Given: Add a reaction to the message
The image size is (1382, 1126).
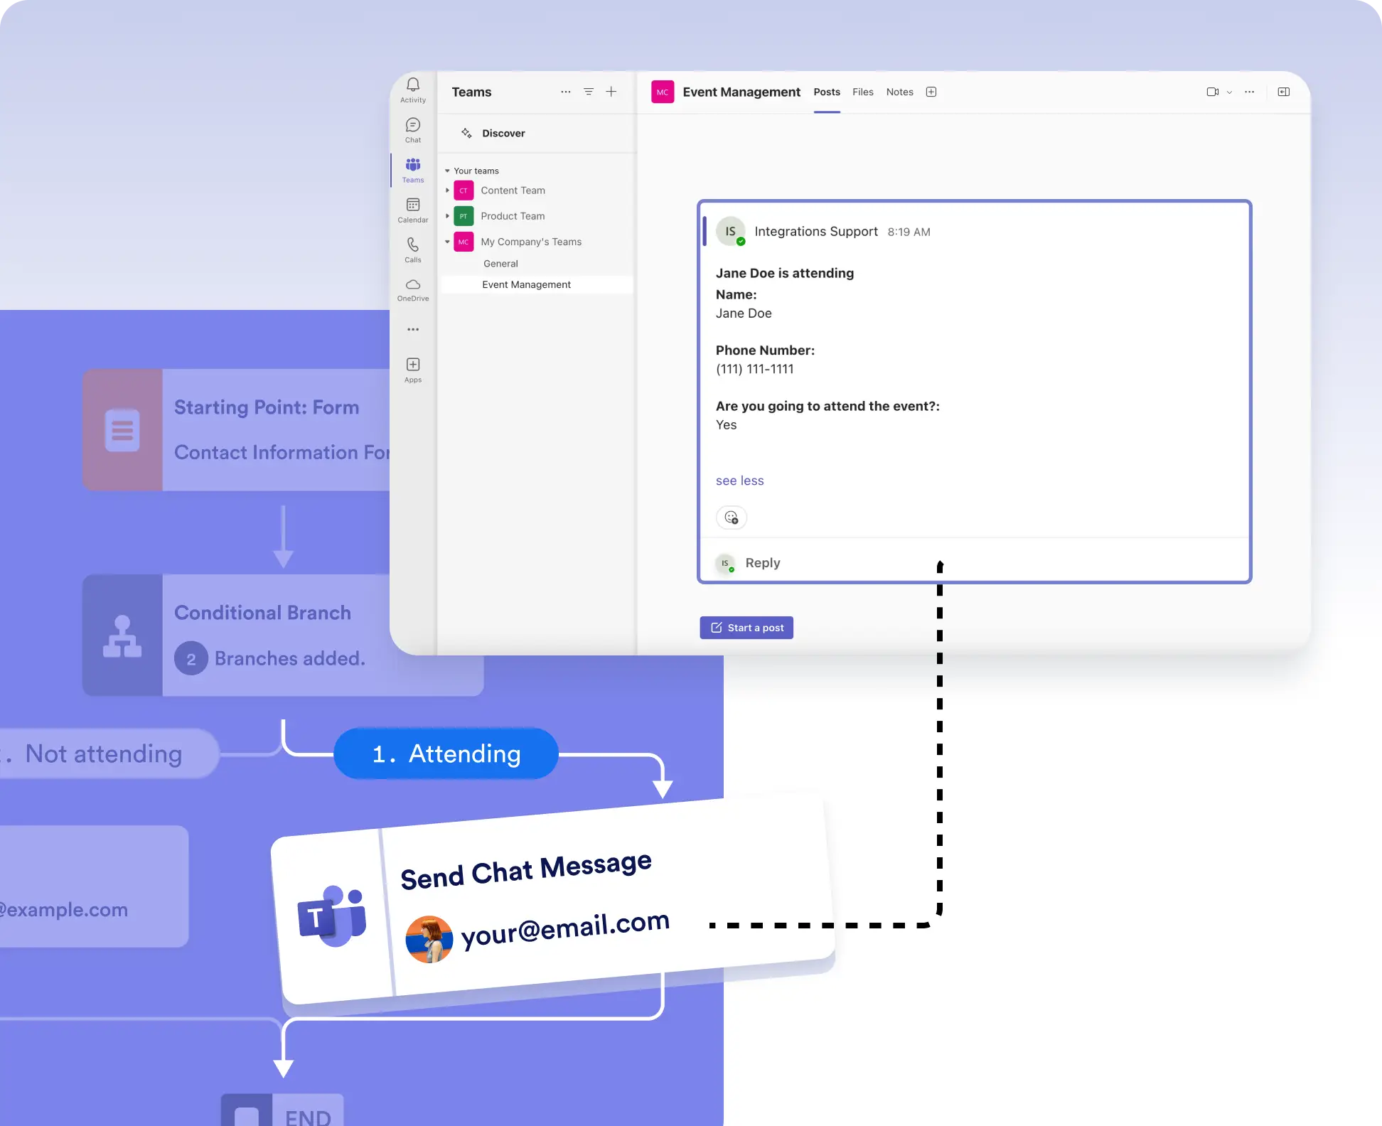Looking at the screenshot, I should point(731,518).
